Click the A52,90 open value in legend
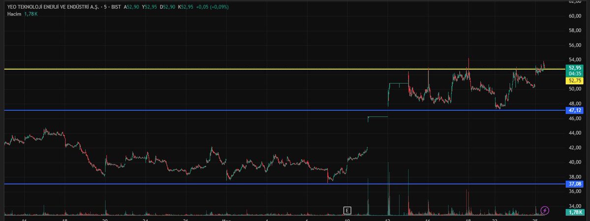 (131, 7)
